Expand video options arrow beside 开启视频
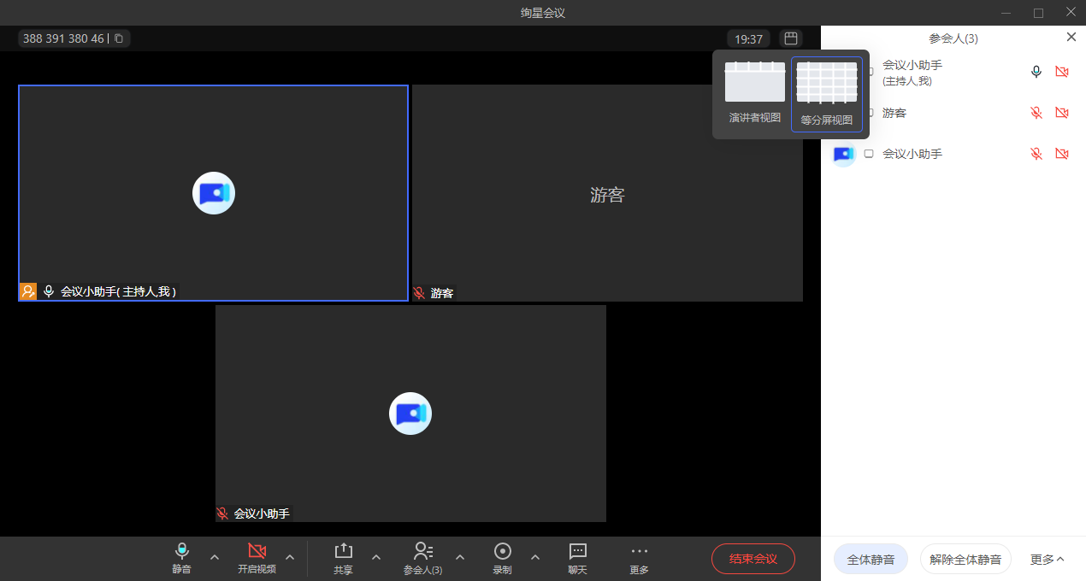Viewport: 1086px width, 581px height. 290,557
